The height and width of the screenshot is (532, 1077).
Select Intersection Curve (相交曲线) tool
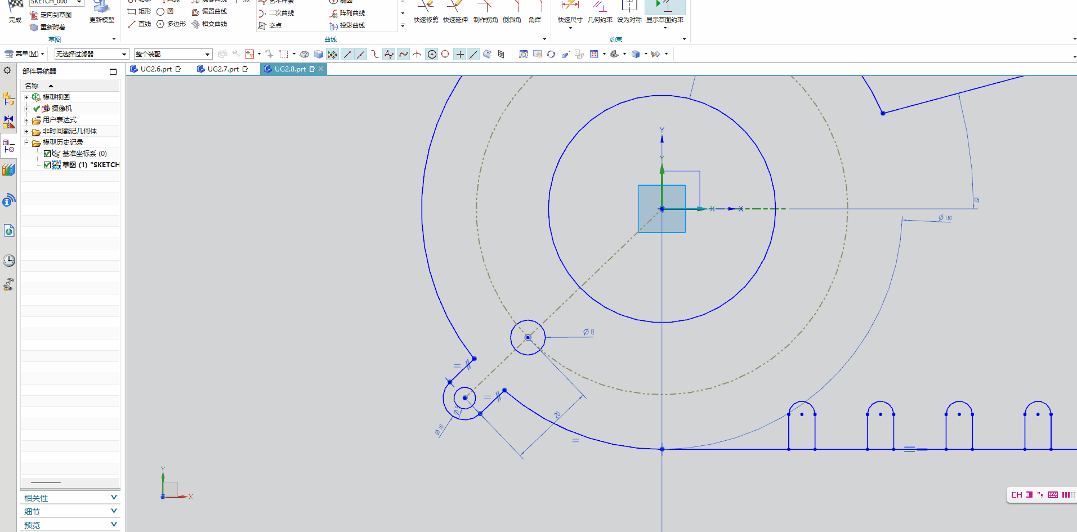(x=209, y=24)
